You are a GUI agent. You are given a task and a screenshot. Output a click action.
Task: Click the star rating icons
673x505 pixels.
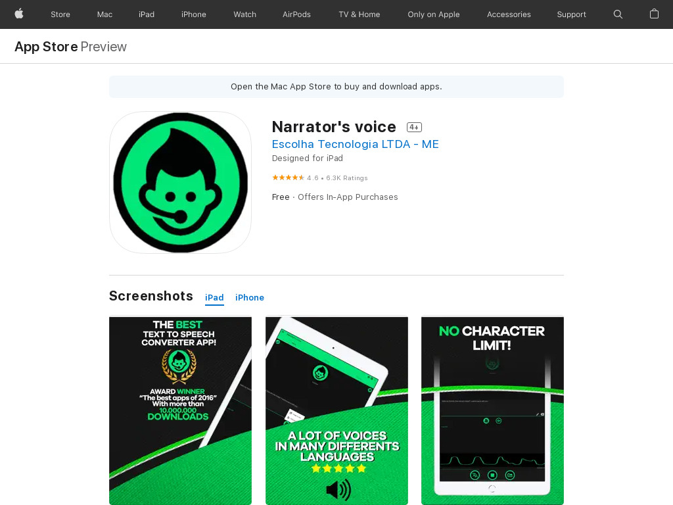[288, 178]
